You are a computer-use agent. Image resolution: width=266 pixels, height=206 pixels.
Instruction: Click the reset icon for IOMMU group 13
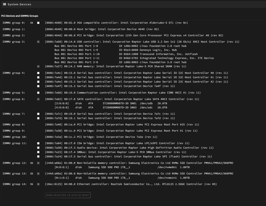click(x=32, y=174)
